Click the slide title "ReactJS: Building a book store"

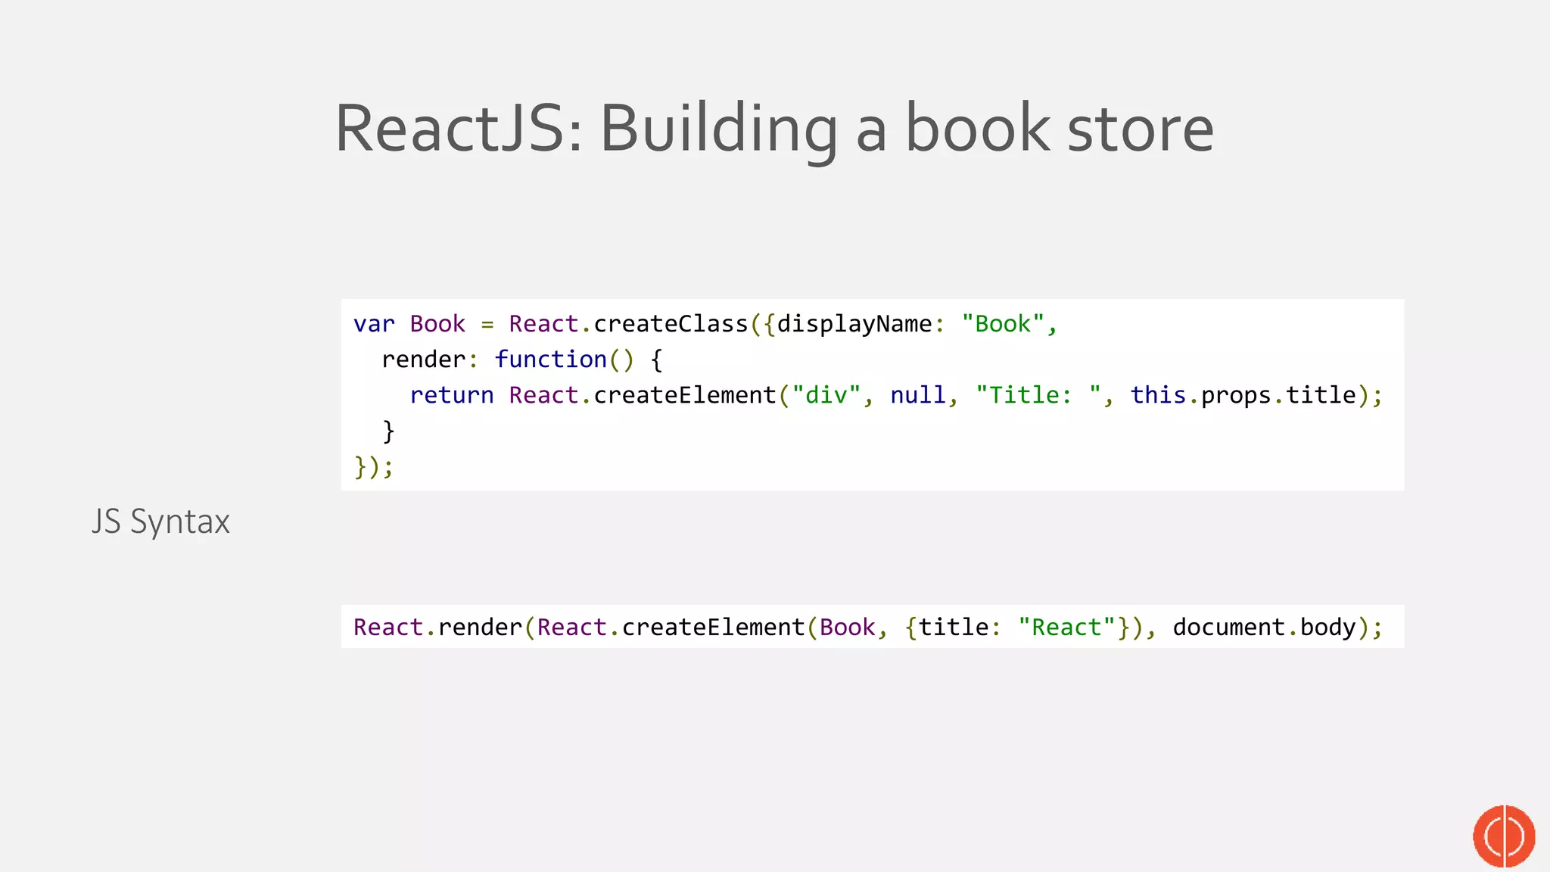click(x=774, y=129)
